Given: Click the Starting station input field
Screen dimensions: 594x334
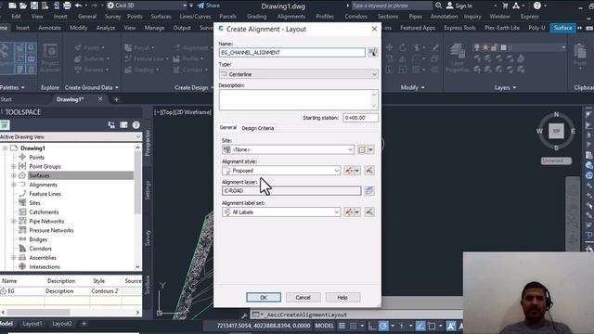Looking at the screenshot, I should pyautogui.click(x=360, y=118).
